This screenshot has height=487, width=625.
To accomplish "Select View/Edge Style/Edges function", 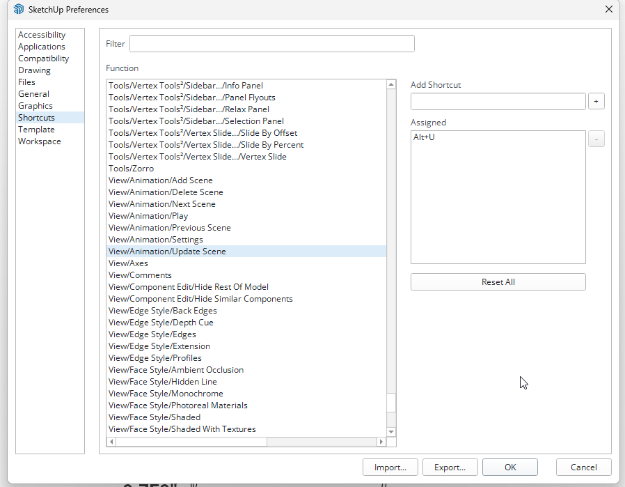I will point(247,334).
